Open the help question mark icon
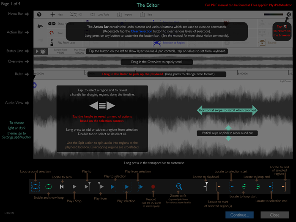Image resolution: width=296 pixels, height=222 pixels. (x=39, y=14)
